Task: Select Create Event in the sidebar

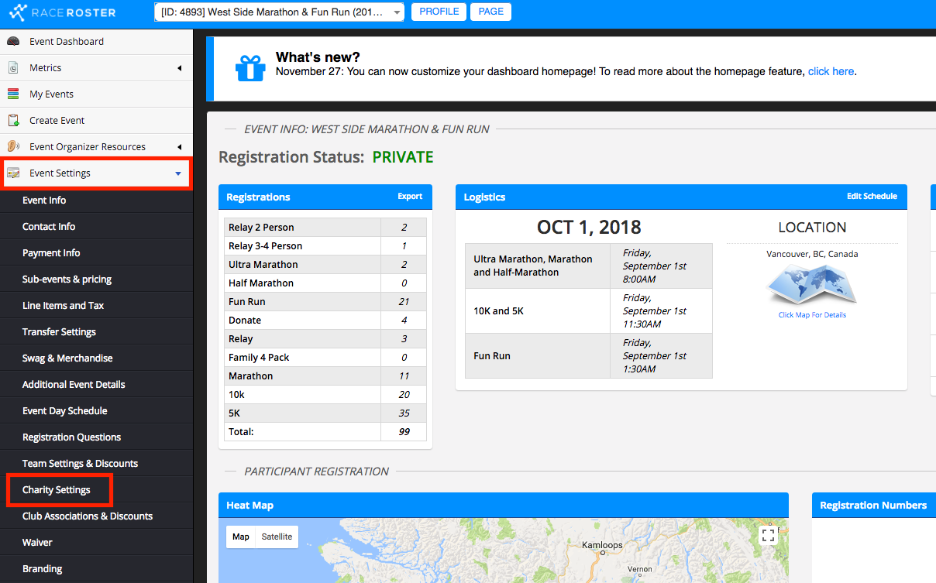Action: [x=96, y=120]
